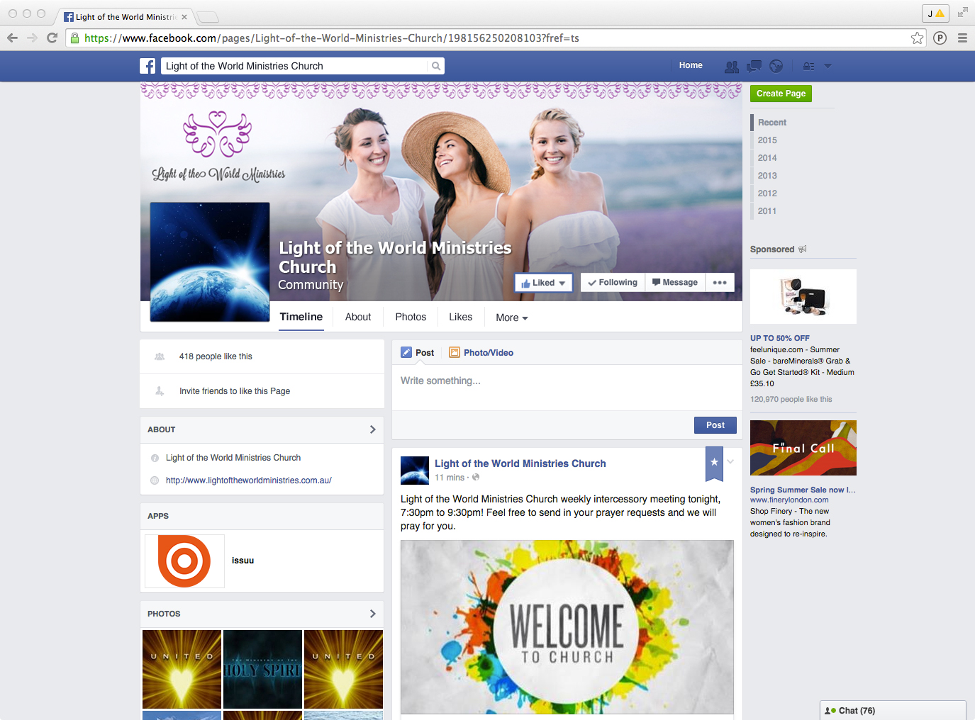Image resolution: width=975 pixels, height=720 pixels.
Task: Toggle the Following button
Action: 613,282
